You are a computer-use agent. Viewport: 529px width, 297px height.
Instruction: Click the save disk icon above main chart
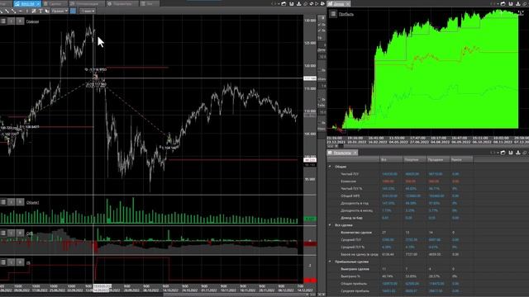point(292,3)
